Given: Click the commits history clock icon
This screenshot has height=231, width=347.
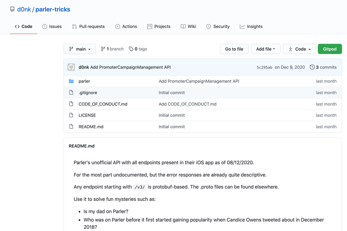Looking at the screenshot, I should (x=312, y=67).
